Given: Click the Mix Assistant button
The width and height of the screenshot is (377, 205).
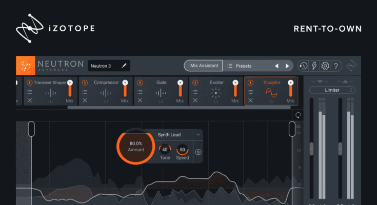Looking at the screenshot, I should click(x=203, y=66).
